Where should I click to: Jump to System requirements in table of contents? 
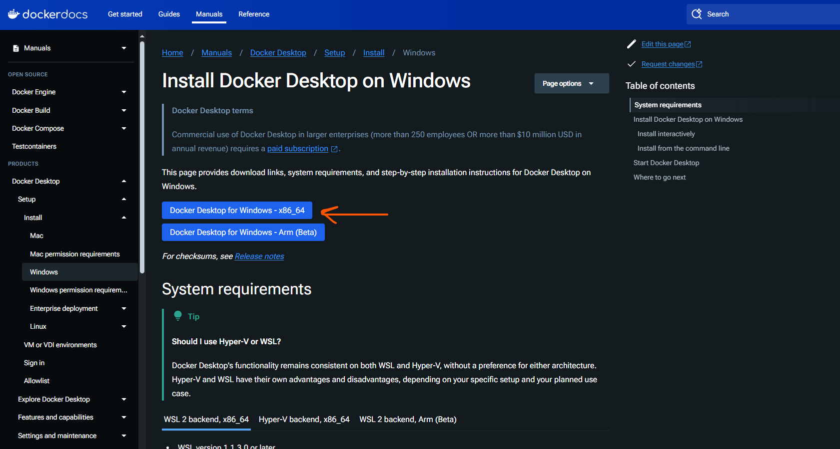click(x=668, y=105)
